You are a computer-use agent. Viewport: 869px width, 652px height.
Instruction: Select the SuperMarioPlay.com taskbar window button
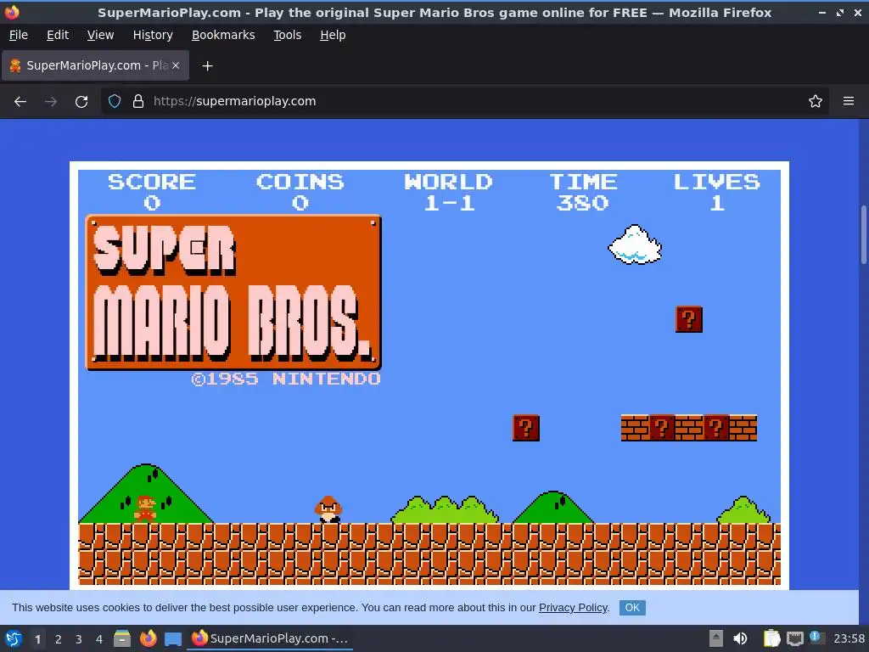tap(270, 638)
